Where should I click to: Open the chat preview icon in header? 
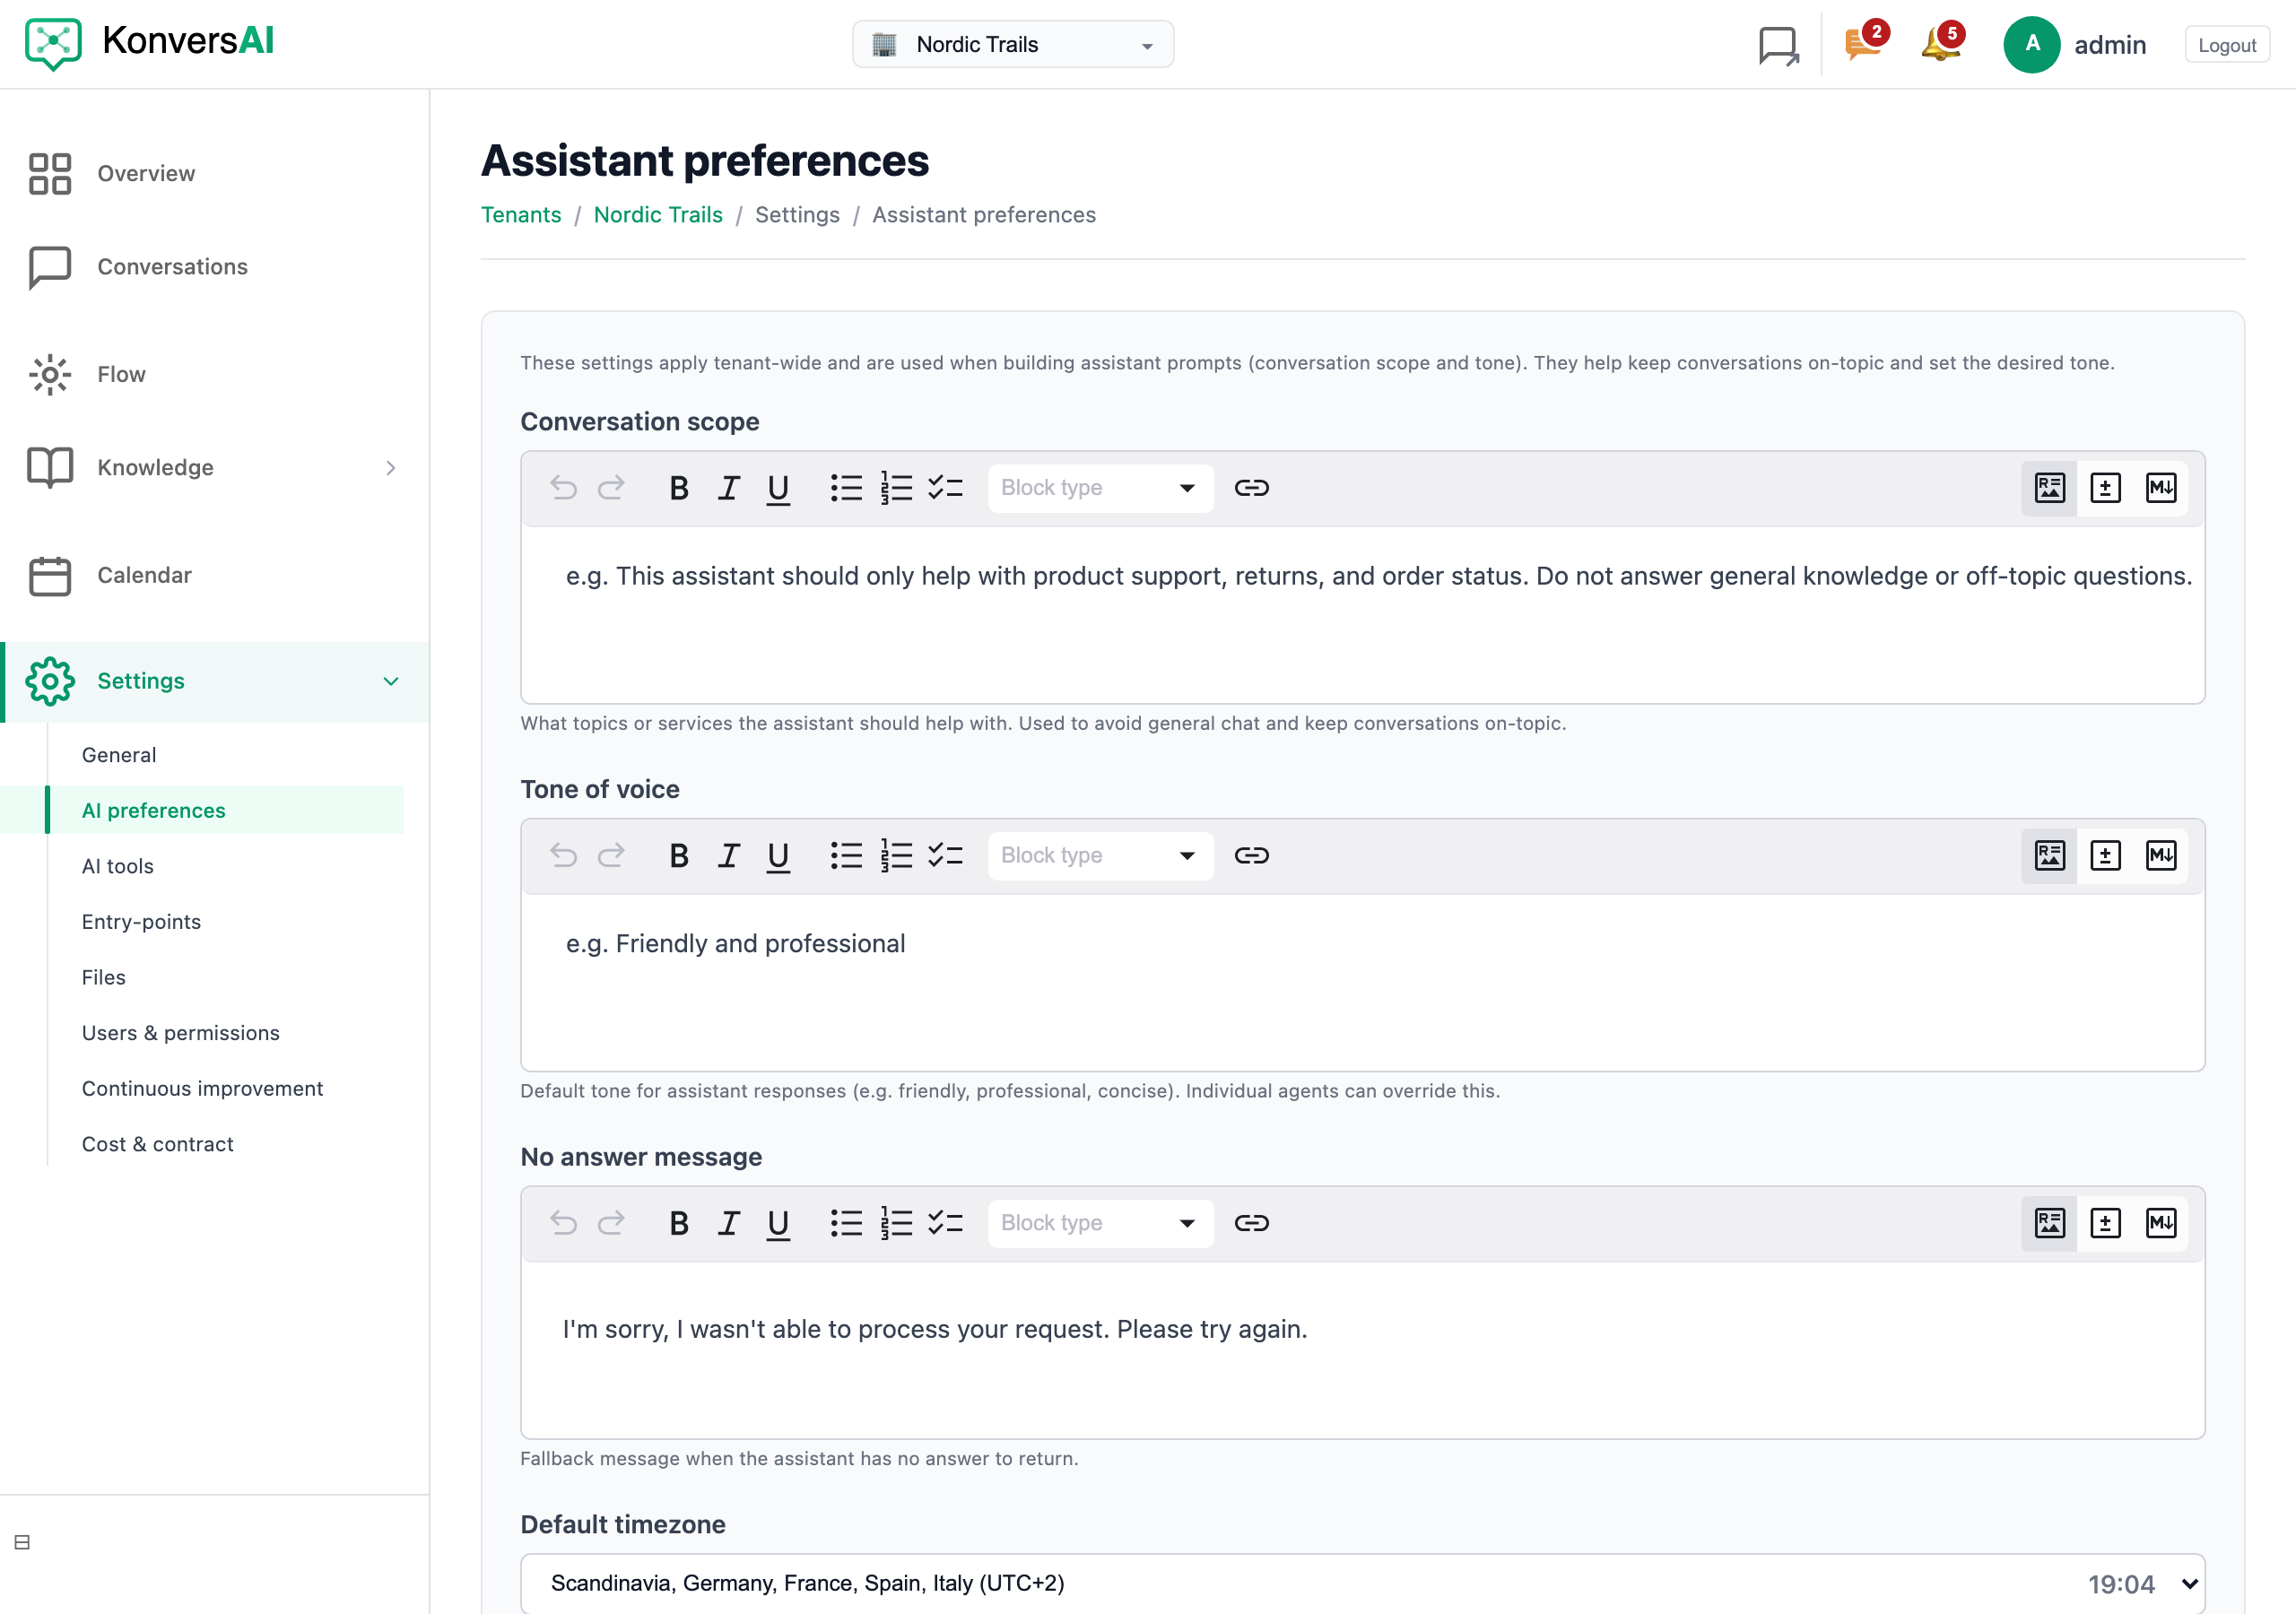click(x=1778, y=45)
